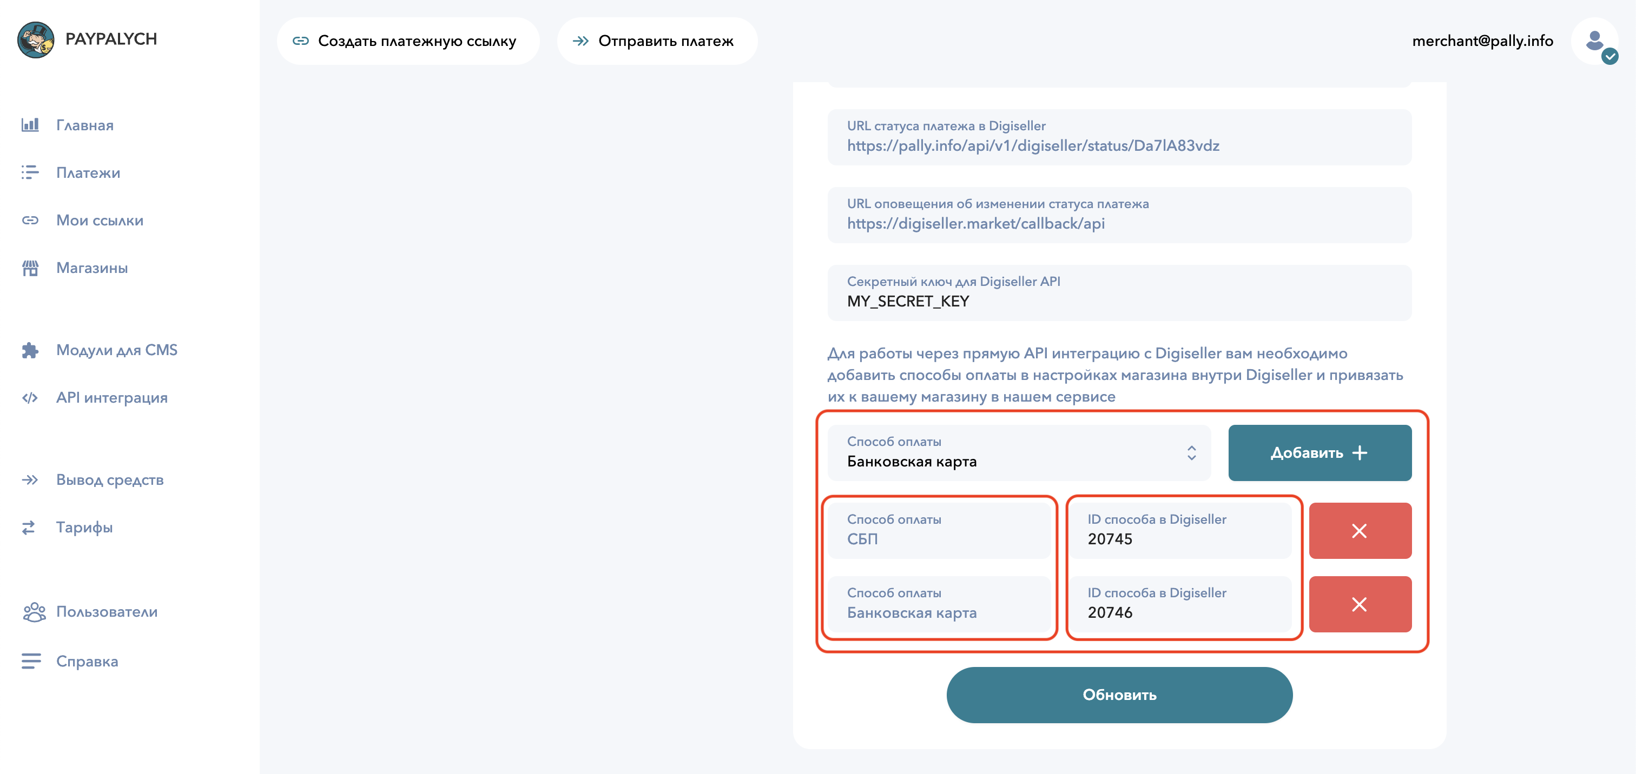Open Пользователи section
1636x774 pixels.
(x=106, y=612)
